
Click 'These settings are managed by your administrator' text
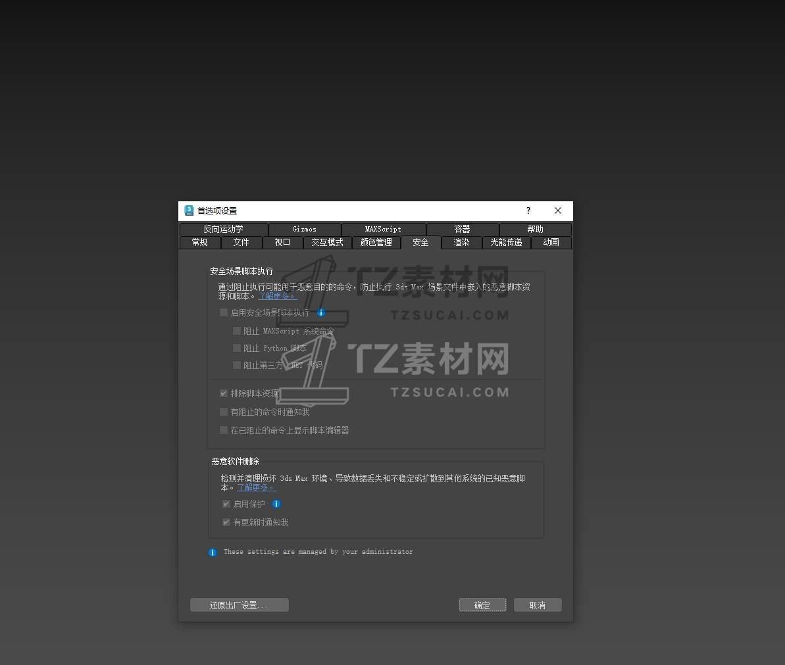coord(318,552)
